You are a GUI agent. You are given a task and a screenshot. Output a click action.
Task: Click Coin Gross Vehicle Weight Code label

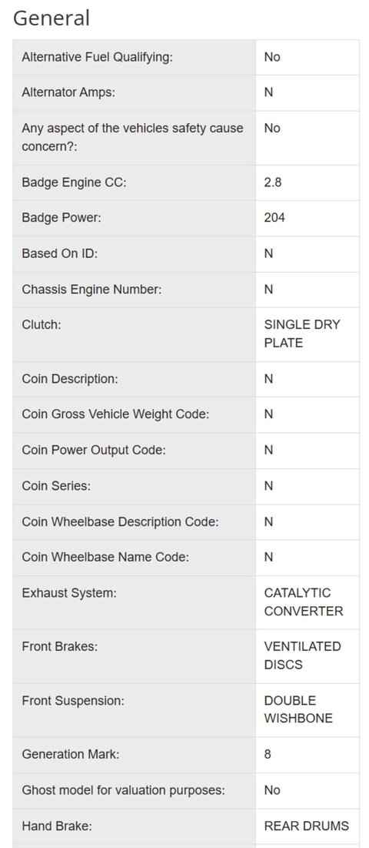(115, 414)
